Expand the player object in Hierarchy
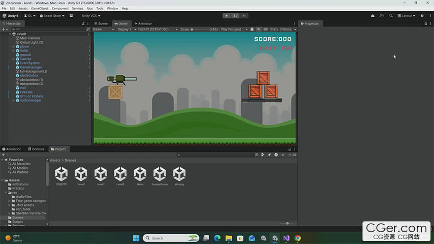The height and width of the screenshot is (244, 434). pyautogui.click(x=14, y=46)
